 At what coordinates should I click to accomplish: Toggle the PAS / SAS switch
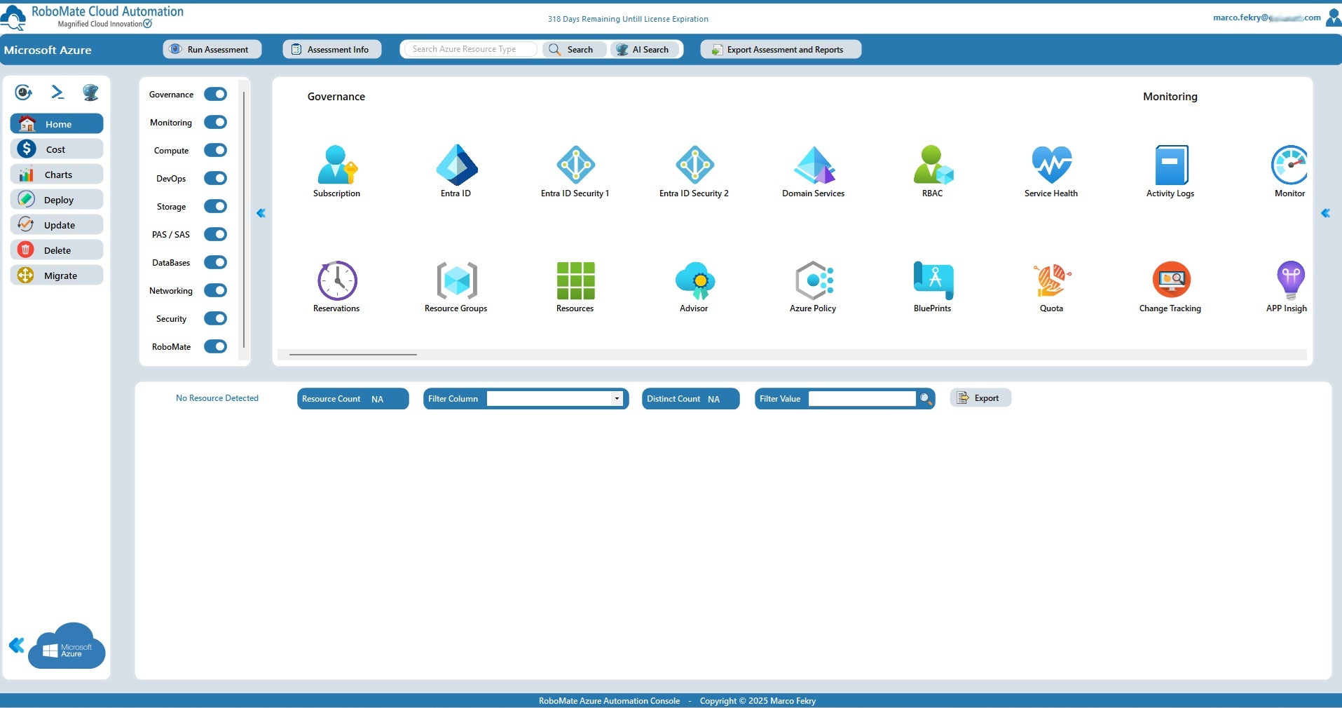click(216, 234)
